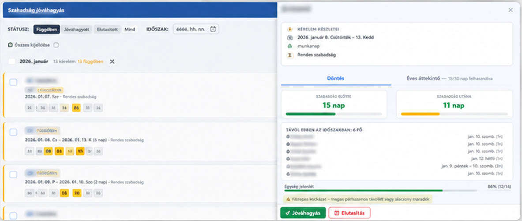
Task: Open the Éves áttekintő tab
Action: (x=450, y=78)
